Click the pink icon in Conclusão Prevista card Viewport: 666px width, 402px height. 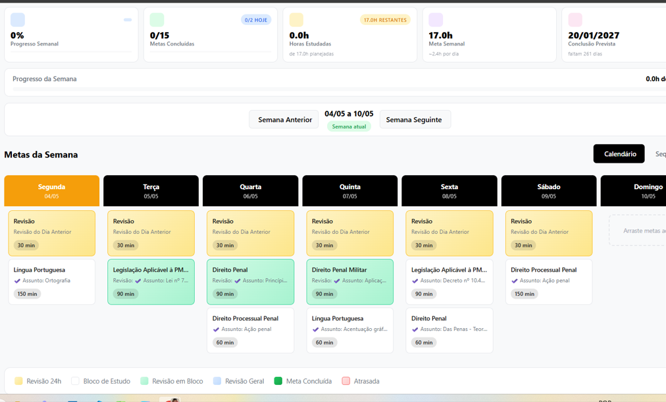click(575, 20)
